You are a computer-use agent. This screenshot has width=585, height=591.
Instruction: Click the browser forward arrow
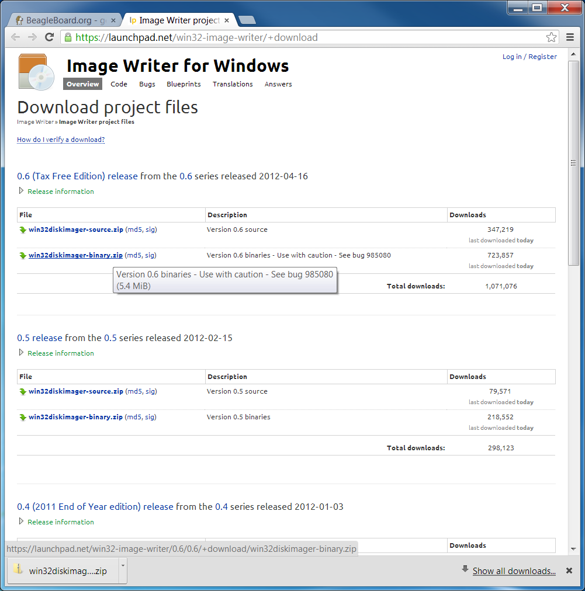click(x=33, y=37)
